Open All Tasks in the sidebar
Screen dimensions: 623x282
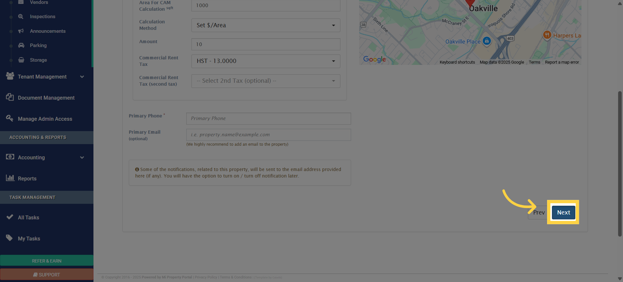pyautogui.click(x=29, y=217)
